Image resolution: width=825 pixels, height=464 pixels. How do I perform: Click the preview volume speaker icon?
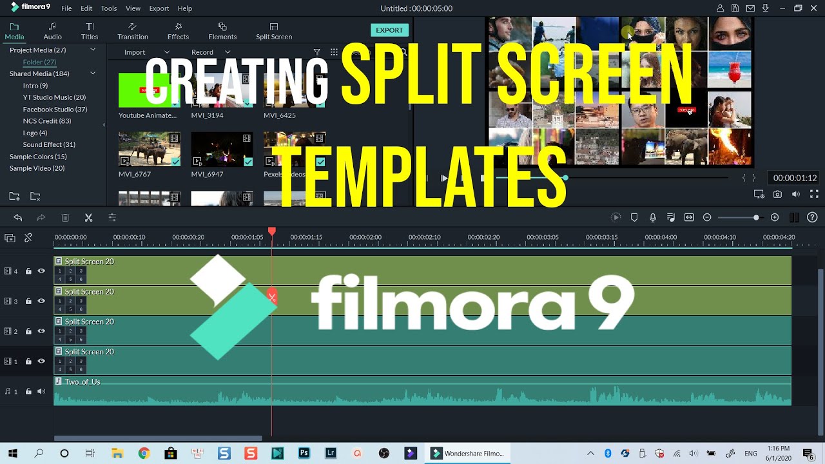(796, 194)
